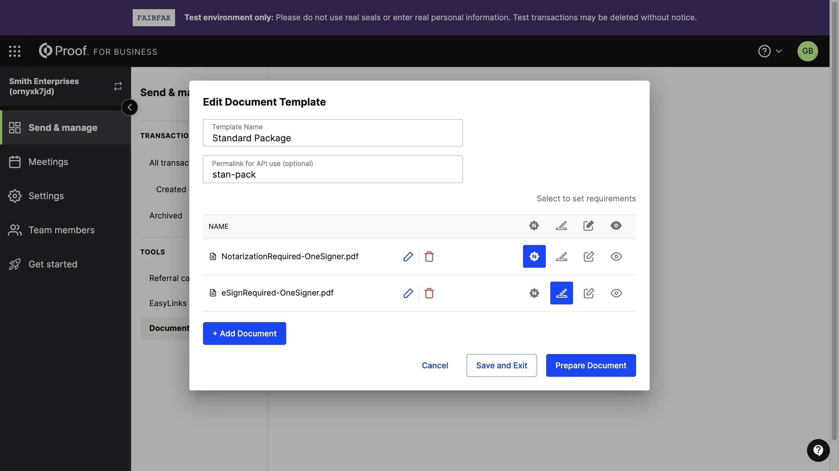The height and width of the screenshot is (471, 839).
Task: Open the GB user avatar menu
Action: 807,51
